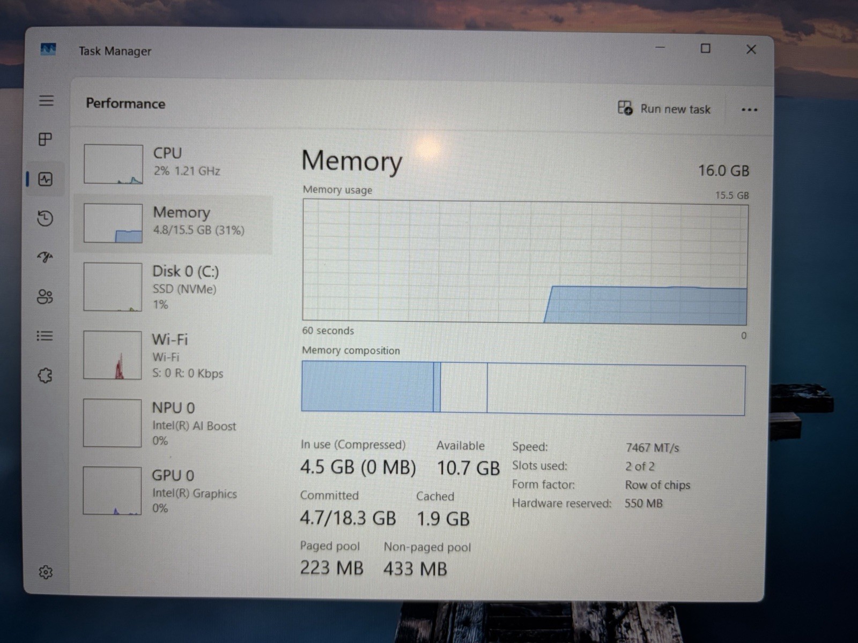Click Run new task button
The height and width of the screenshot is (643, 858).
pyautogui.click(x=664, y=109)
